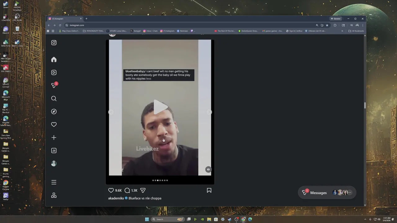Open a new Chrome tab

tap(86, 19)
